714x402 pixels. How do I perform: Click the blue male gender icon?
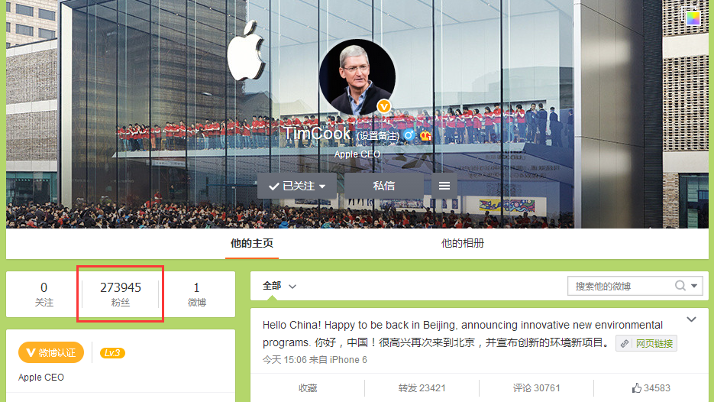[409, 135]
